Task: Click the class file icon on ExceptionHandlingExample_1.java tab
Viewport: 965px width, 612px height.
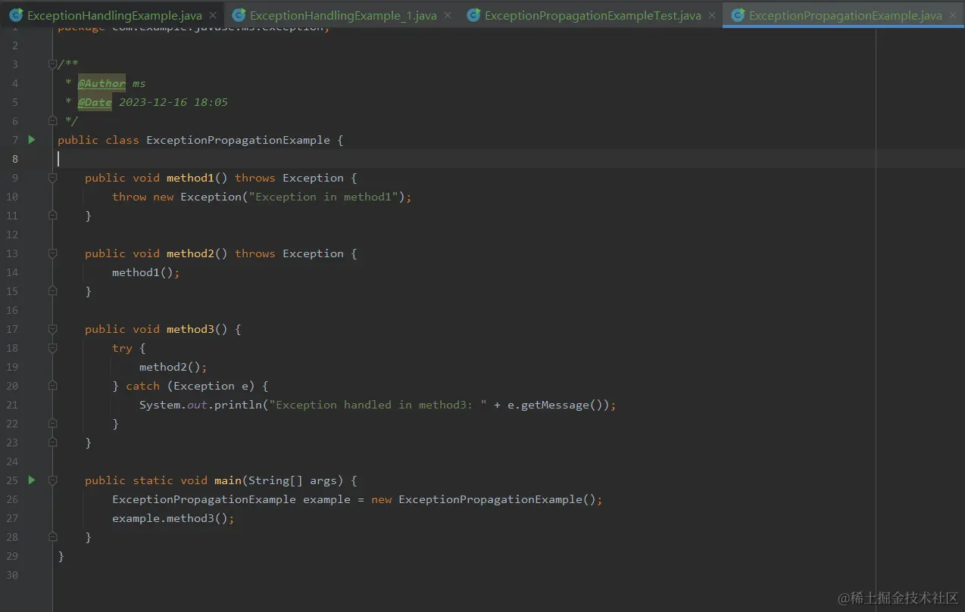Action: (x=239, y=15)
